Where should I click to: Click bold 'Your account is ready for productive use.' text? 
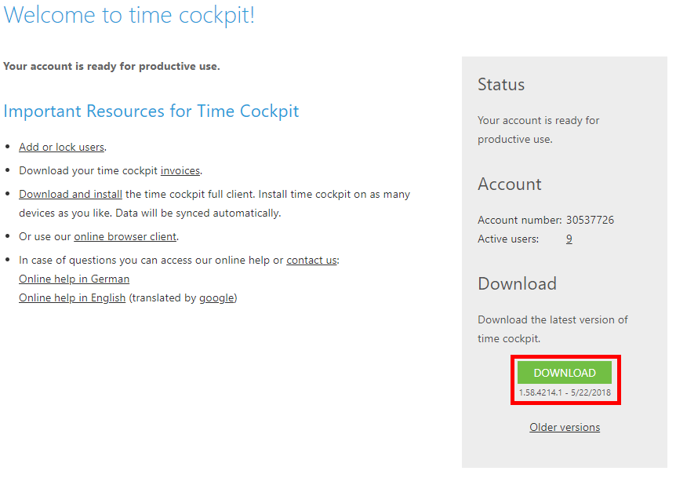click(111, 67)
